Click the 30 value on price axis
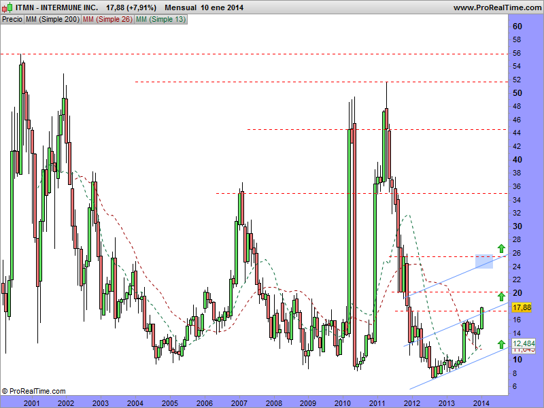Screen dimensions: 544x408 click(x=517, y=226)
